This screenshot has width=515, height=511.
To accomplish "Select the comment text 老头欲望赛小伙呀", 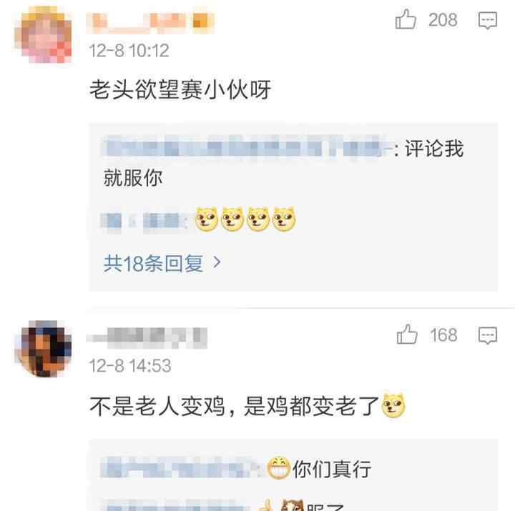I will tap(180, 89).
